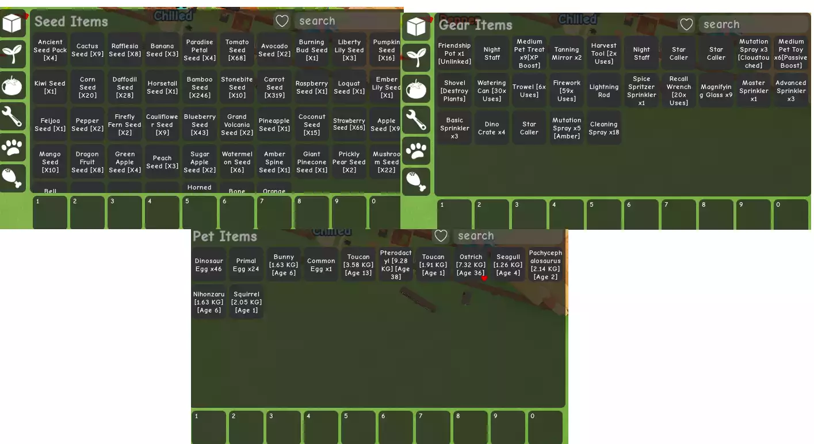The height and width of the screenshot is (444, 814).
Task: Select Carrot Seed [X319] item
Action: coord(274,87)
